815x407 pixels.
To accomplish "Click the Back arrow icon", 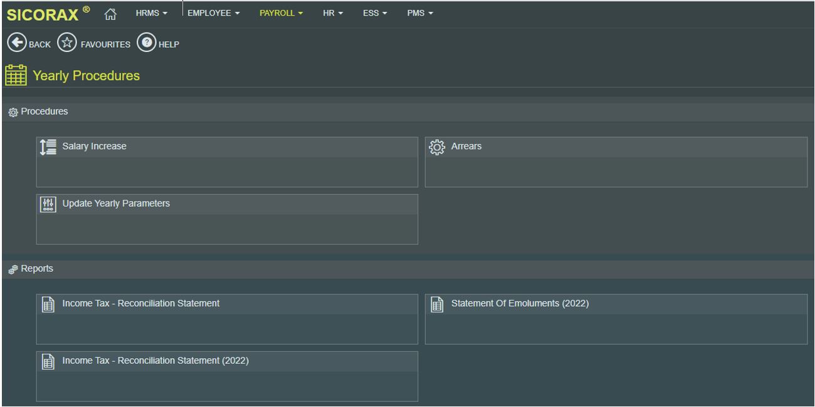I will tap(16, 44).
